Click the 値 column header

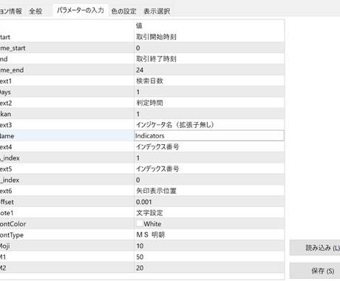209,25
